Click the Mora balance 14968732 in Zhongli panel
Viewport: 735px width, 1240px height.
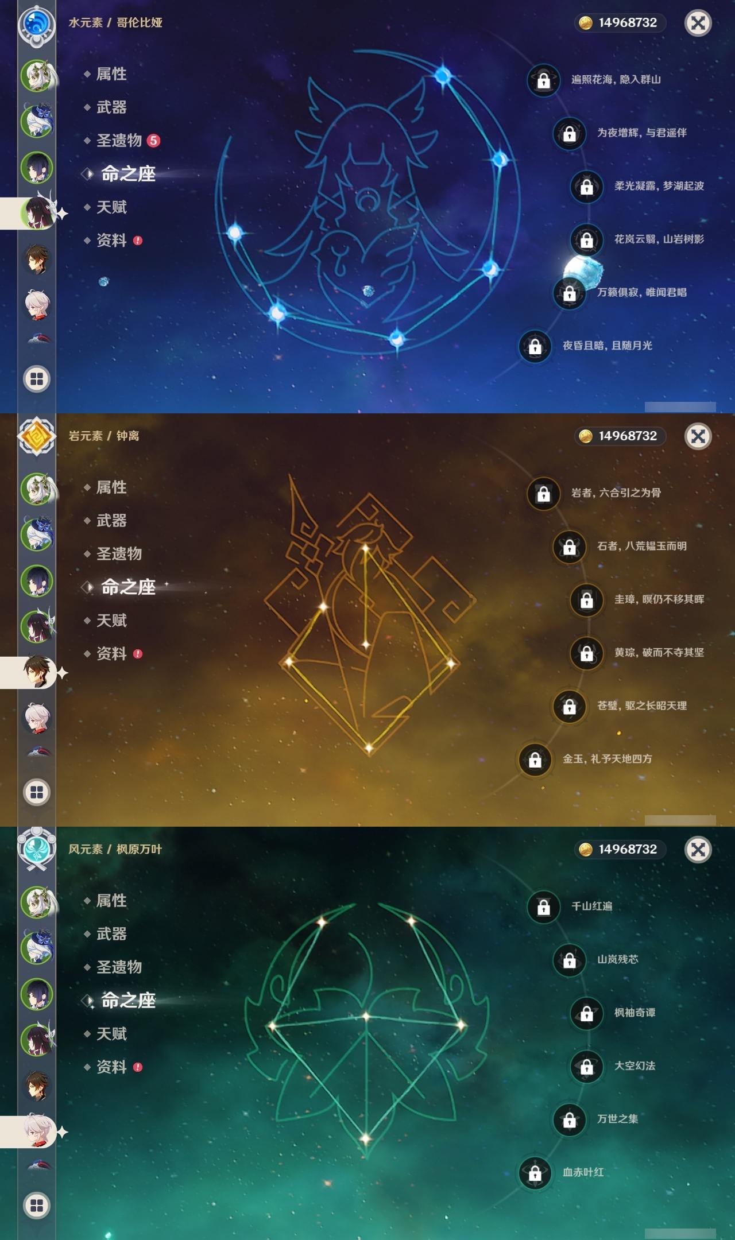click(620, 436)
